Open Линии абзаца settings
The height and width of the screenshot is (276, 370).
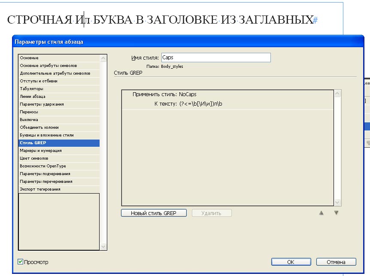(x=59, y=97)
